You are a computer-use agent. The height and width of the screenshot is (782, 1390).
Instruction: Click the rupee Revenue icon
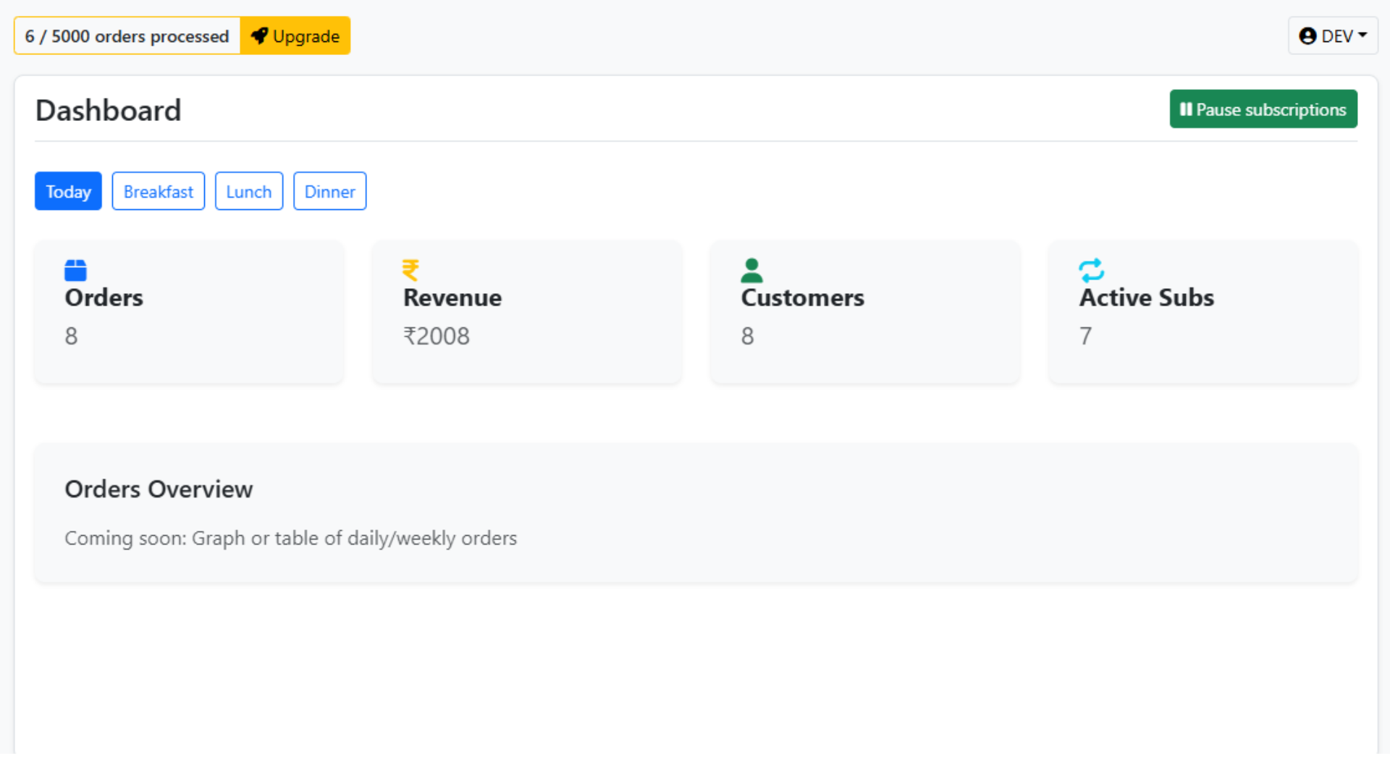(x=410, y=270)
